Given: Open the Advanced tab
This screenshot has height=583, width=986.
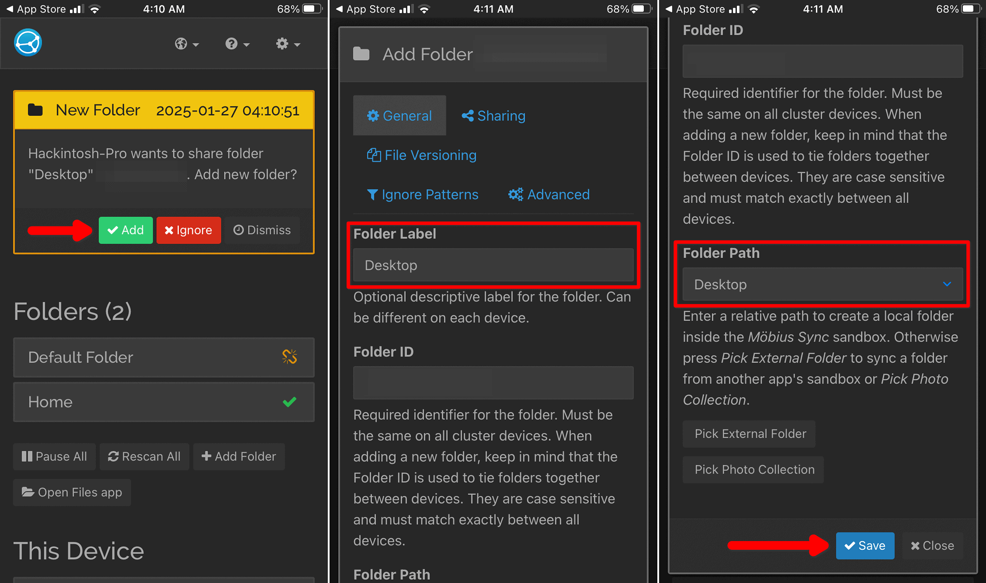Looking at the screenshot, I should click(549, 194).
